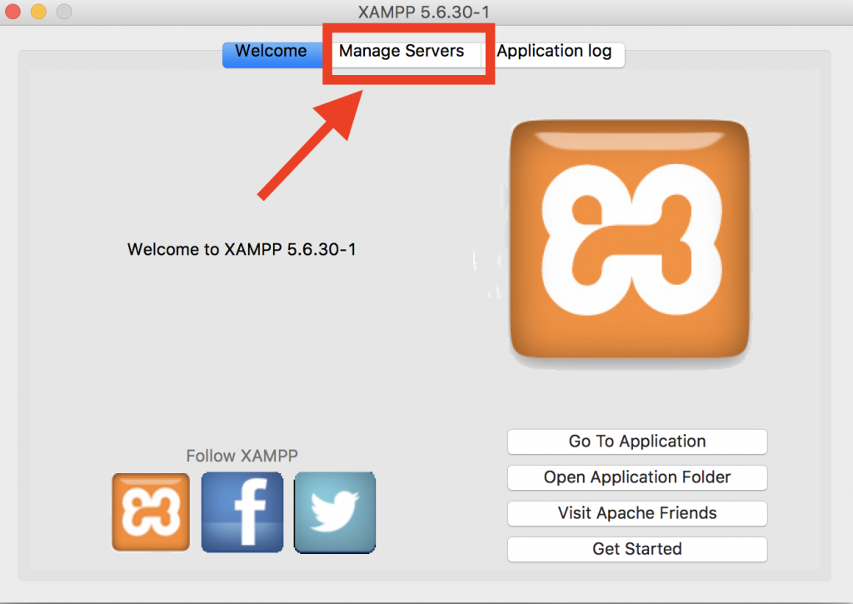Screen dimensions: 853x604
Task: Open the Visit Apache Friends link button
Action: [637, 513]
